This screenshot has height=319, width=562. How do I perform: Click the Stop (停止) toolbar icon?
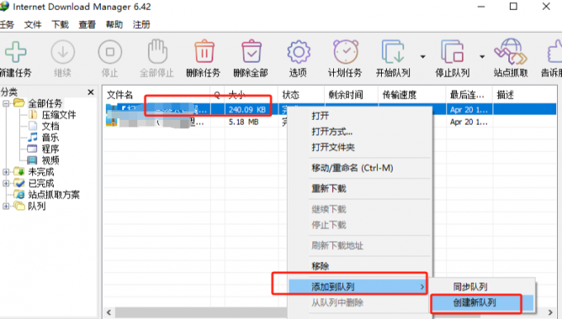tap(110, 52)
